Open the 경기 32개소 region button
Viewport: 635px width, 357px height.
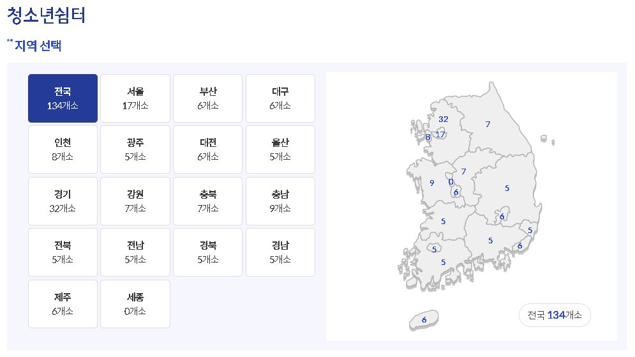point(63,201)
